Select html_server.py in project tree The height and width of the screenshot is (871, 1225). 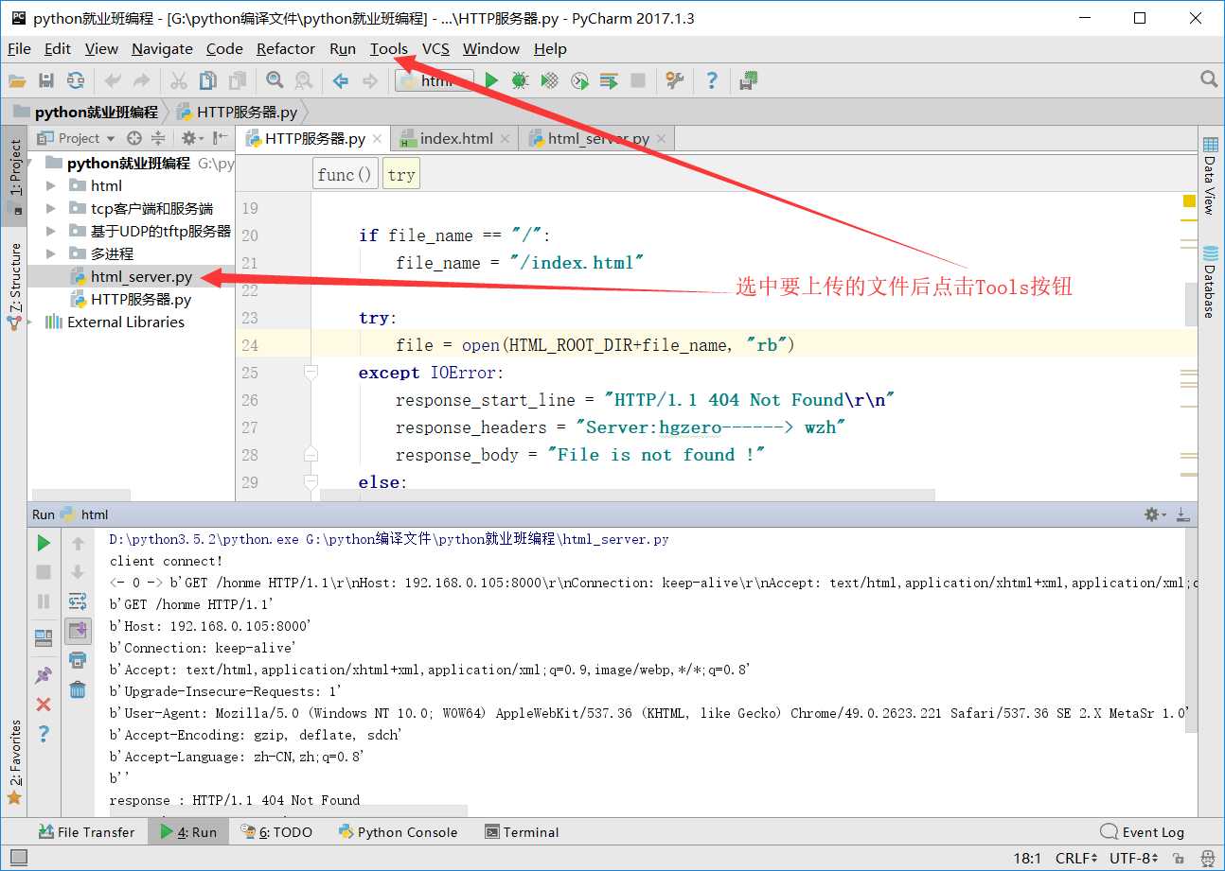click(141, 277)
